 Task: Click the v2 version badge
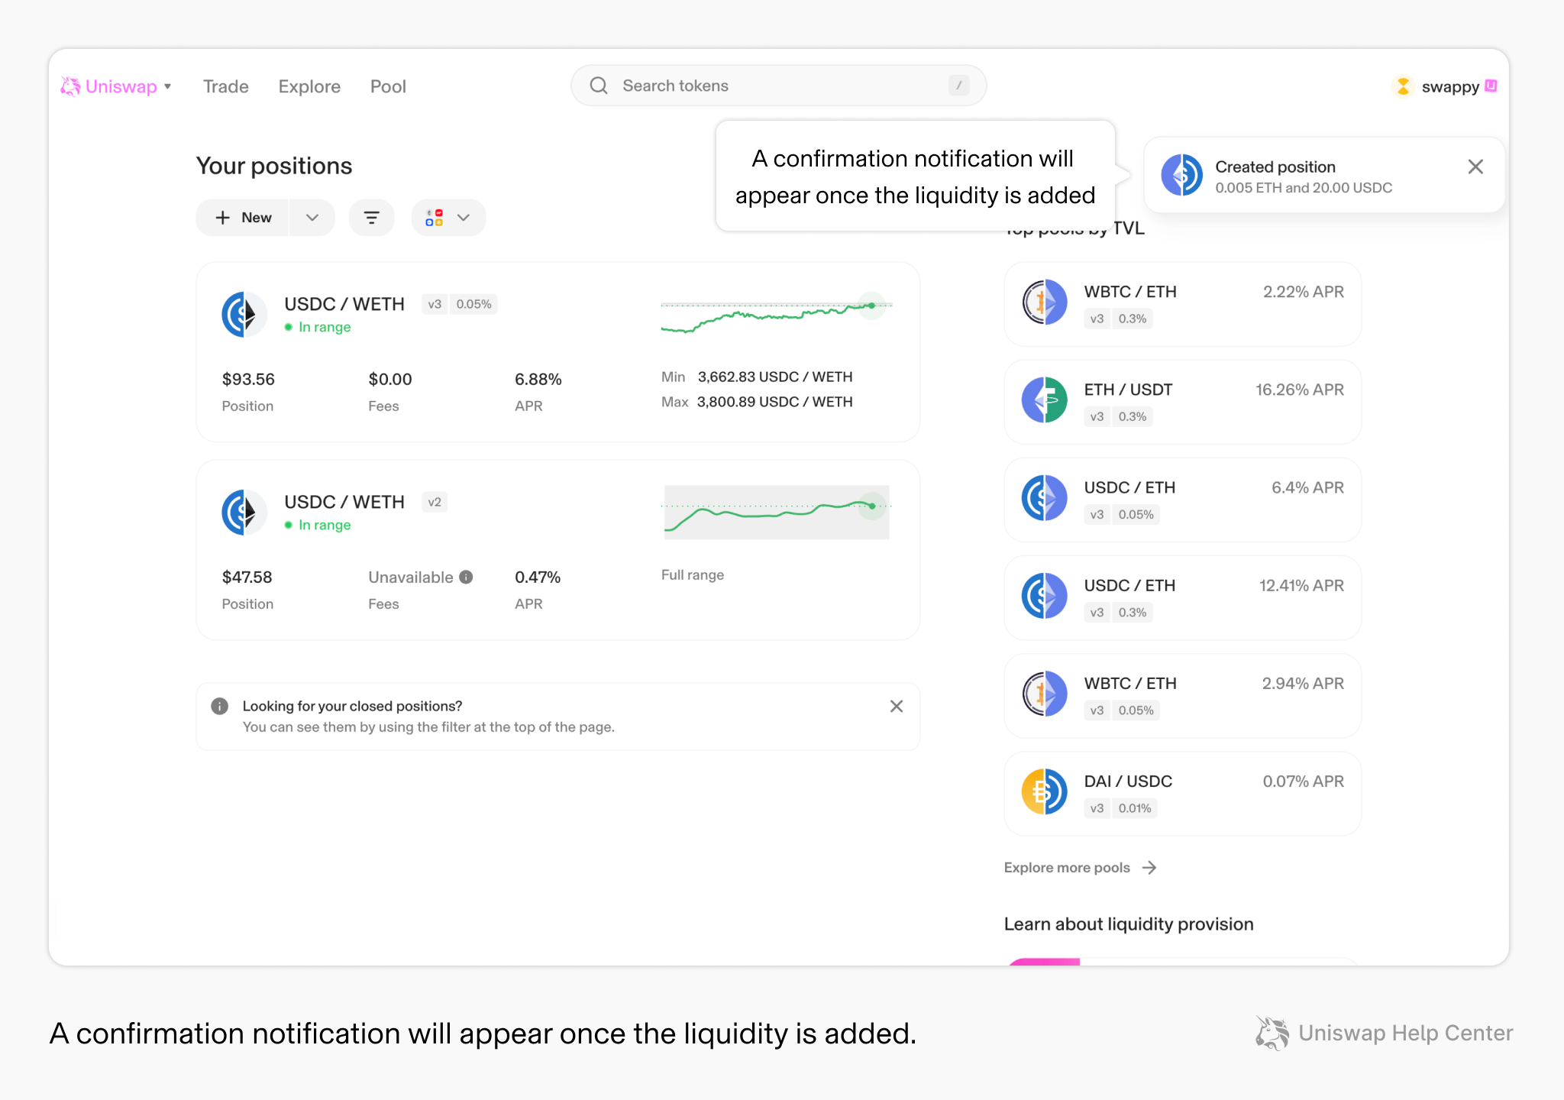(x=435, y=502)
